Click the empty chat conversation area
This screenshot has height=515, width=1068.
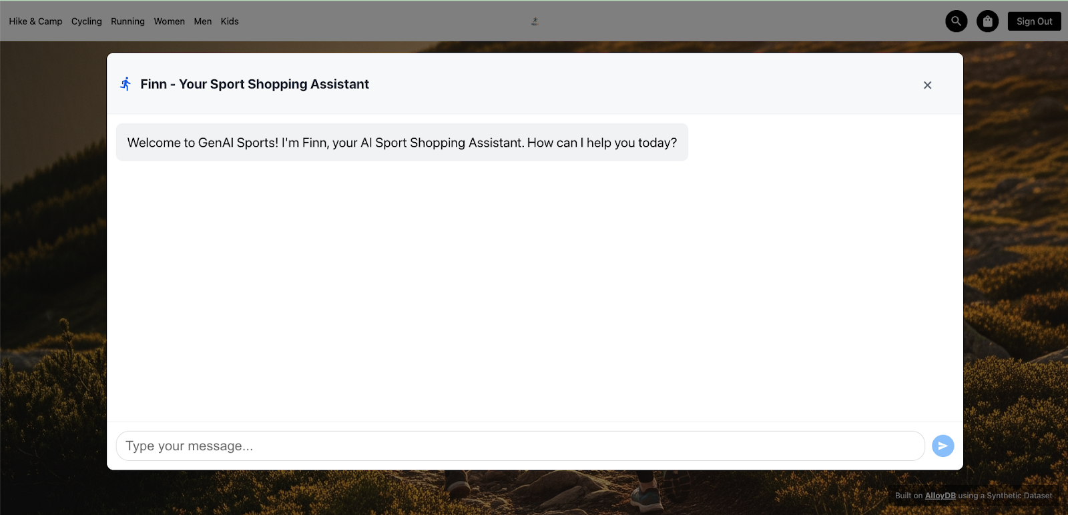[x=534, y=287]
